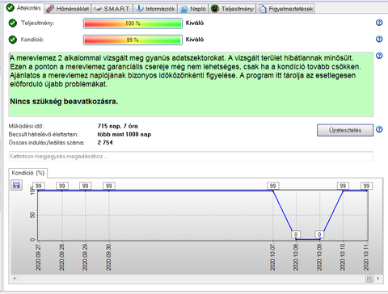Click the help icon next to Újratesztelés
Screen dimensions: 388x294
click(x=379, y=129)
